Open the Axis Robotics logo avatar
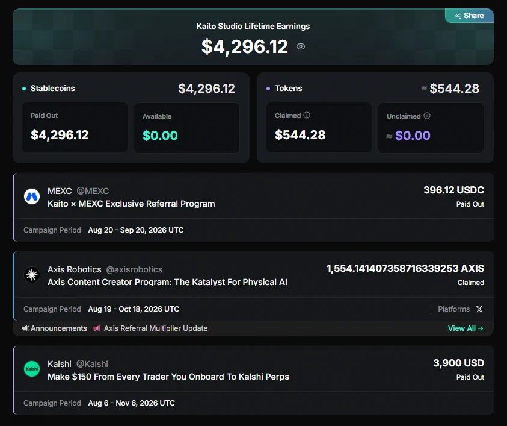The width and height of the screenshot is (507, 426). [x=32, y=275]
